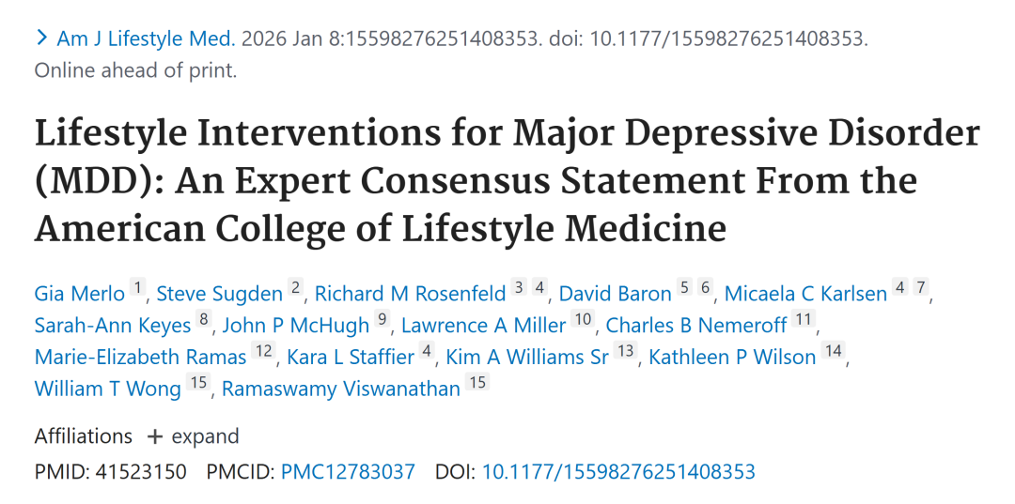This screenshot has height=504, width=1015.
Task: Select author David Baron
Action: point(615,294)
